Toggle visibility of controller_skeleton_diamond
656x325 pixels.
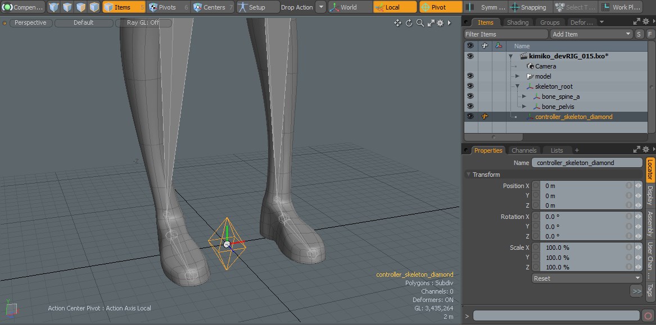(470, 117)
